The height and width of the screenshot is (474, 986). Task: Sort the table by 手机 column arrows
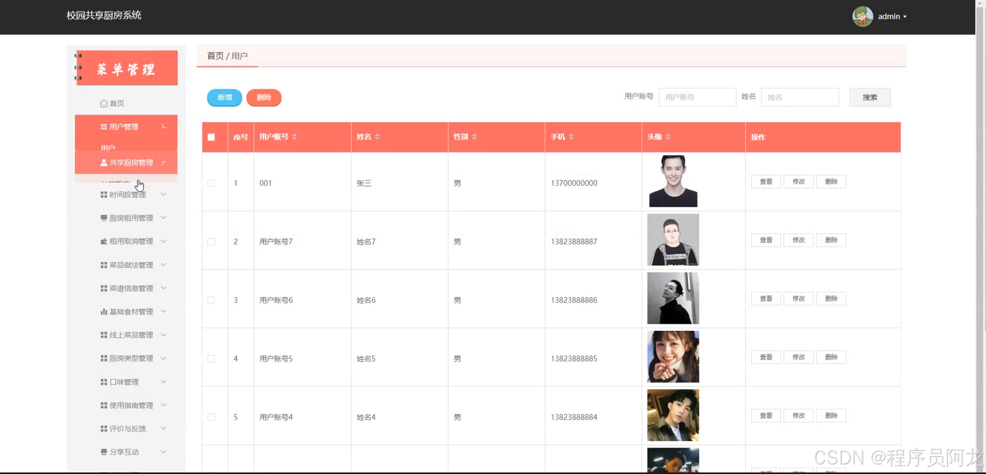tap(571, 137)
